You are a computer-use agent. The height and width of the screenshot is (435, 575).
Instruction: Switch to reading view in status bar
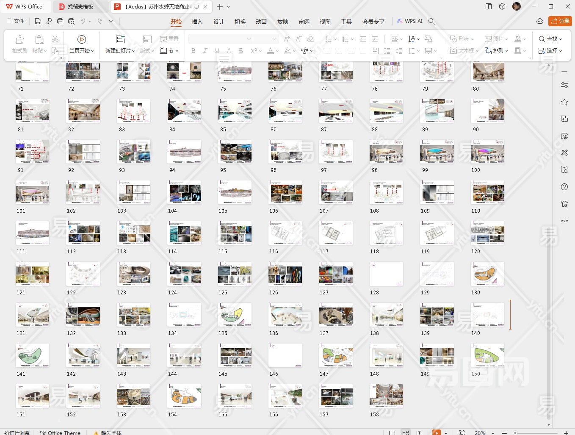419,432
